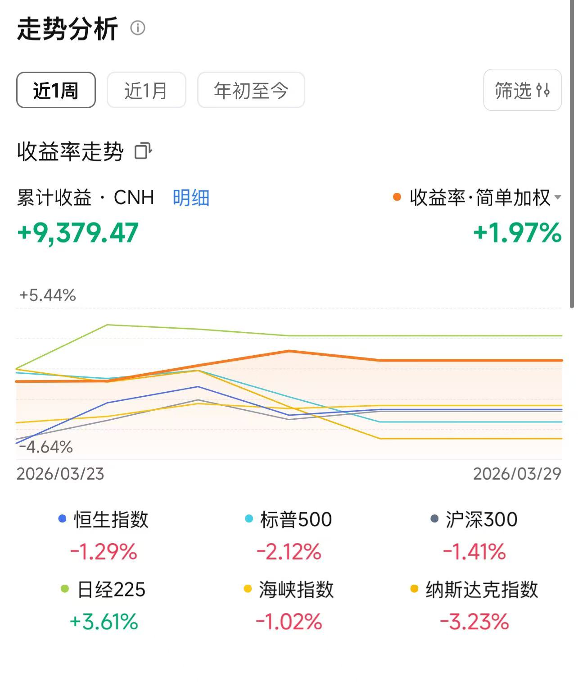Tap the +9,379.47 cumulative profit value
Viewport: 578px width, 692px height.
click(78, 233)
